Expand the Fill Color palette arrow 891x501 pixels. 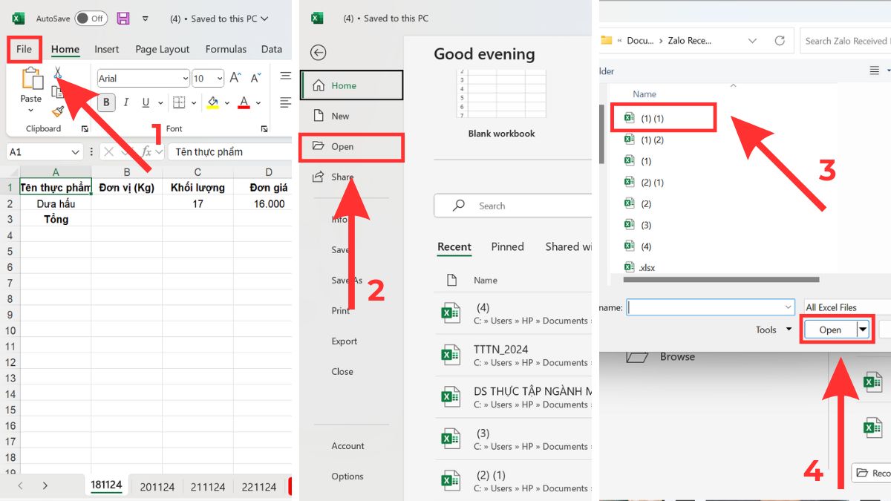(x=227, y=103)
